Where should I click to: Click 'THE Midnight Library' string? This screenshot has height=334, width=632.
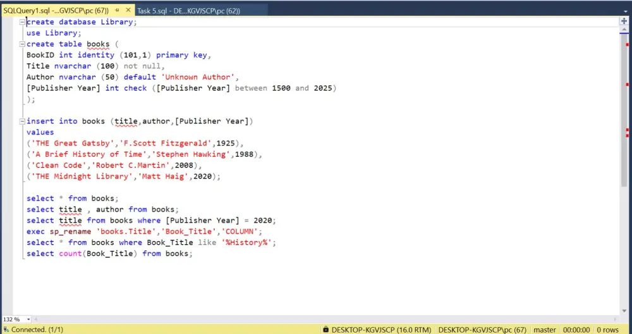[x=82, y=176]
